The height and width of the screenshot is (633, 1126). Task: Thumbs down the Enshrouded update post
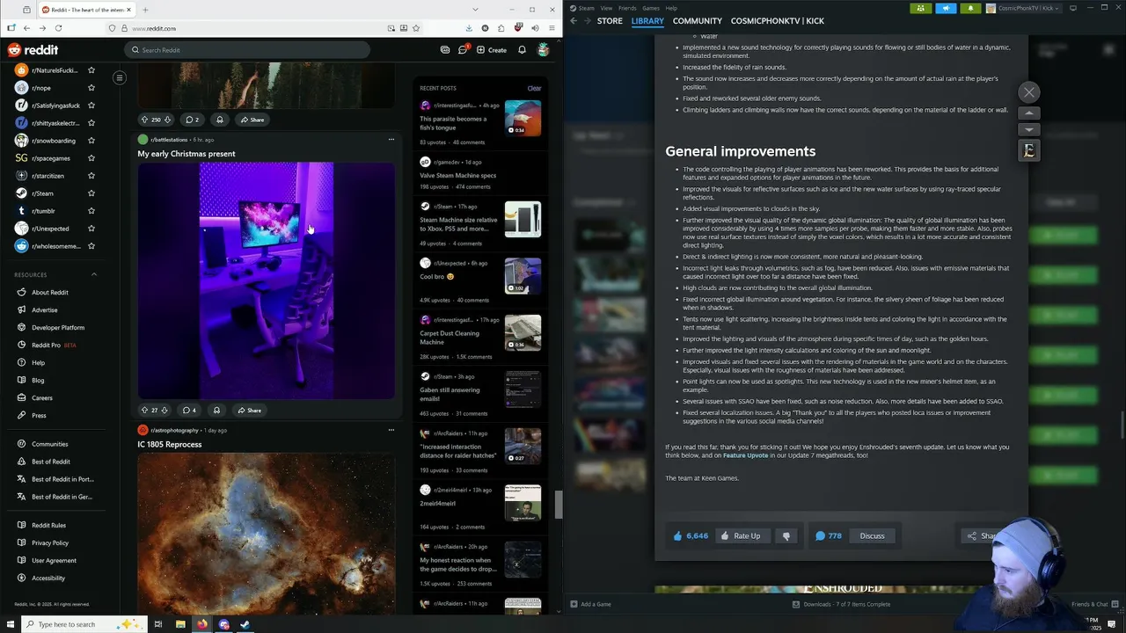click(786, 535)
